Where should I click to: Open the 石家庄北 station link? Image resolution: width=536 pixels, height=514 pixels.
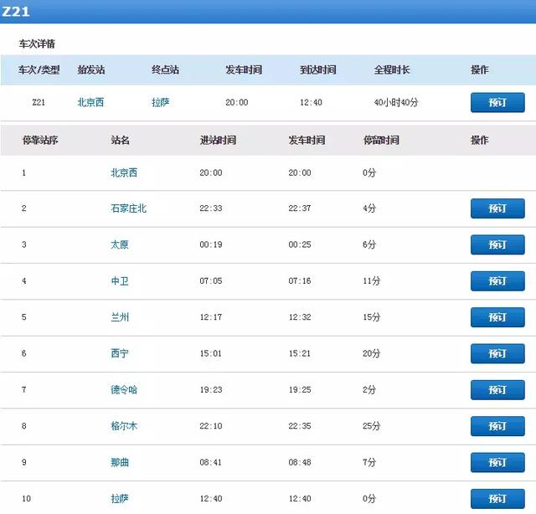tap(128, 208)
